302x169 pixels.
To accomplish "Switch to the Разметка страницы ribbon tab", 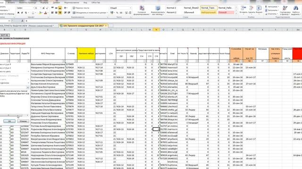I will [27, 3].
